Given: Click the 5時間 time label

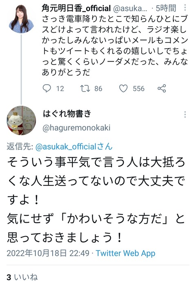Looking at the screenshot, I should click(x=166, y=8).
